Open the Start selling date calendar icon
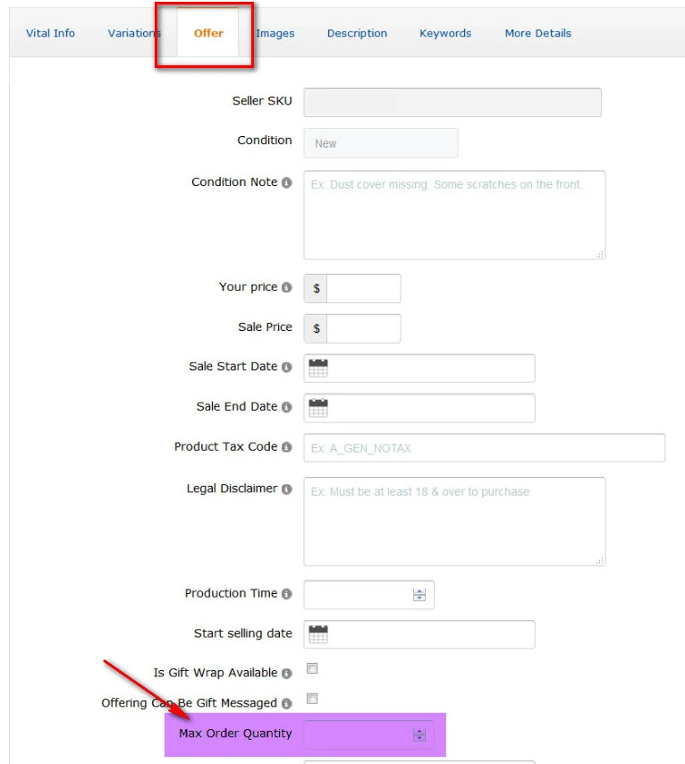The width and height of the screenshot is (685, 764). pos(318,634)
